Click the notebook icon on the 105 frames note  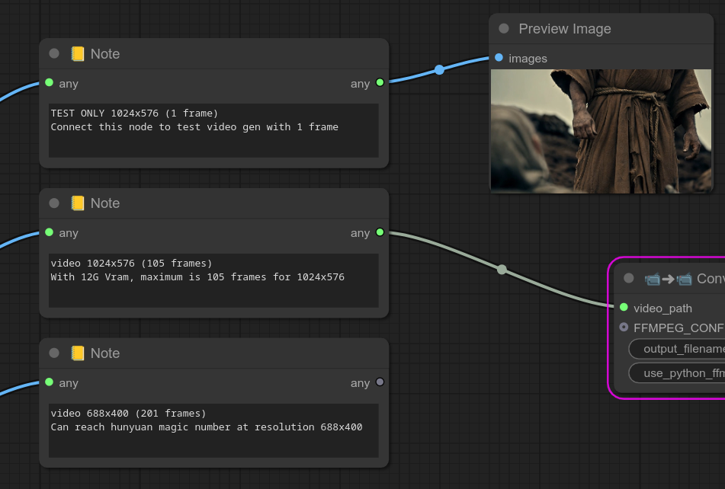78,203
